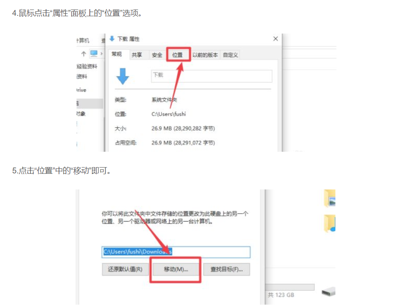Click the This PC computer icon
The height and width of the screenshot is (306, 398).
click(94, 53)
